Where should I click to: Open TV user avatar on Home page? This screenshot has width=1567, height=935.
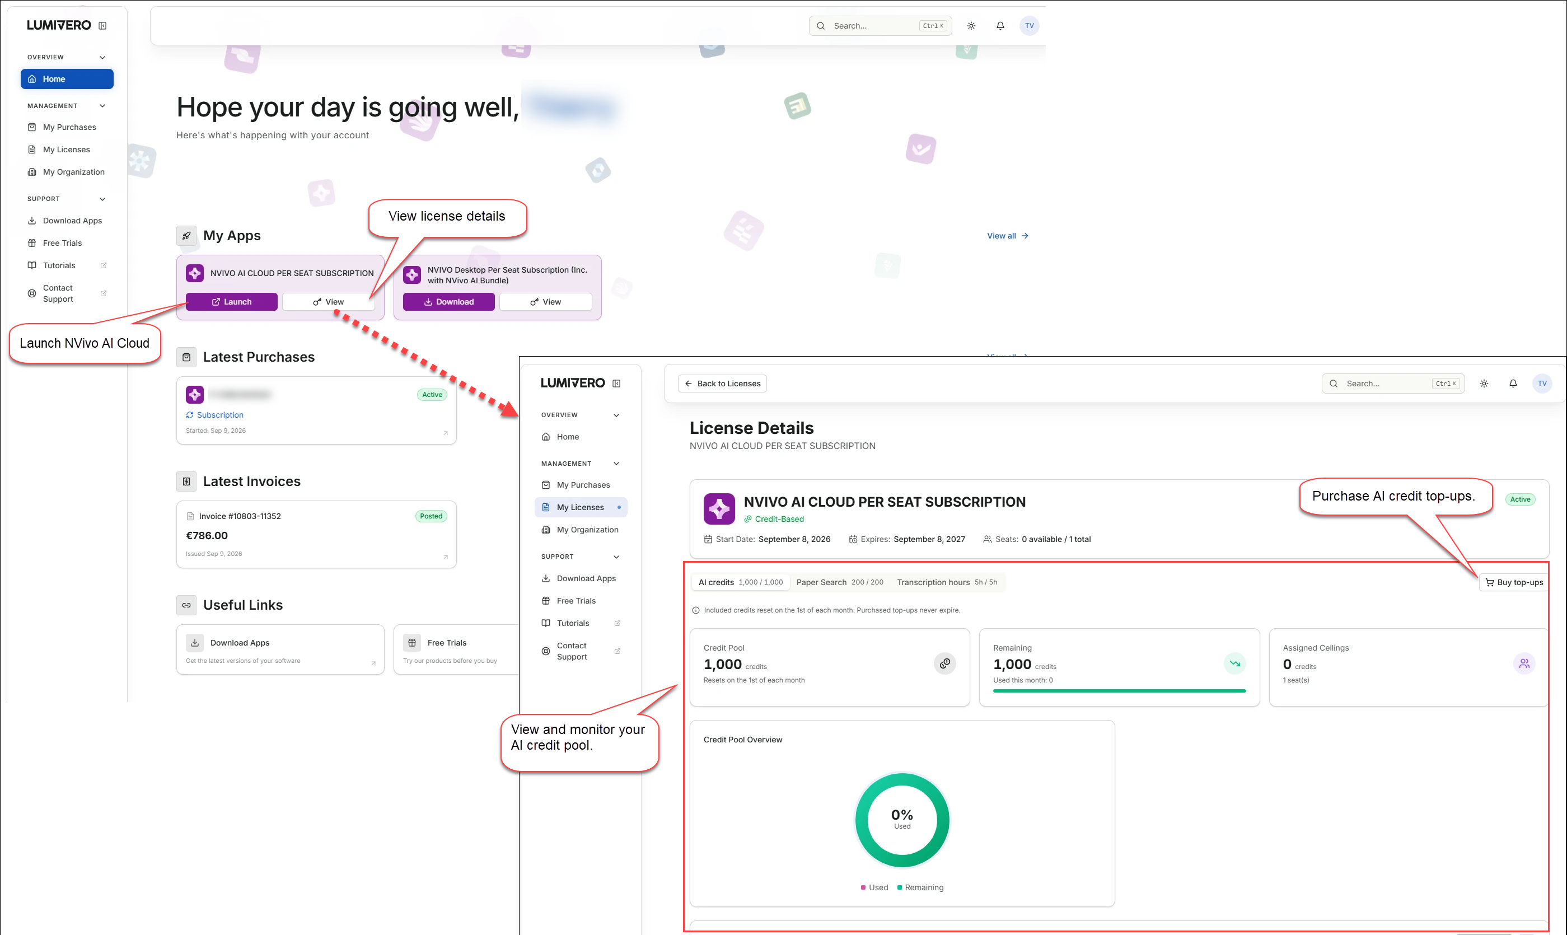coord(1029,26)
